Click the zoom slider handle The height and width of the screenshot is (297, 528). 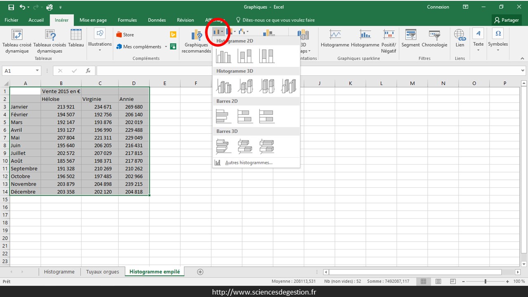pyautogui.click(x=486, y=281)
